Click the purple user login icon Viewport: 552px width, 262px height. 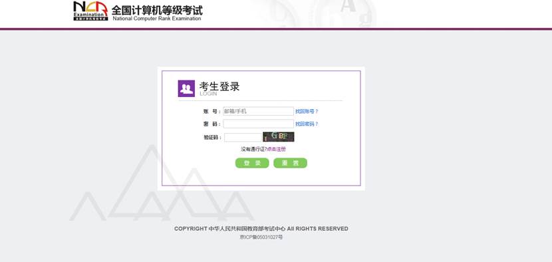[186, 88]
